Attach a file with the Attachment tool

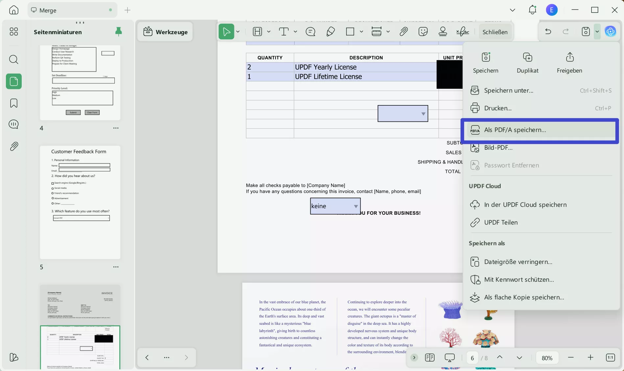(x=404, y=31)
